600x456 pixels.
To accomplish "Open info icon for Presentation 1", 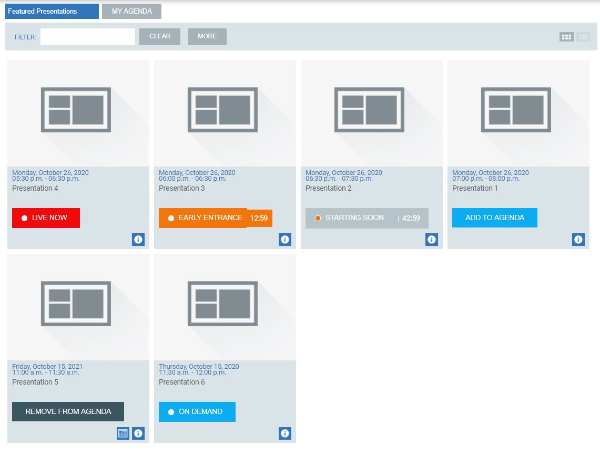I will coord(578,239).
